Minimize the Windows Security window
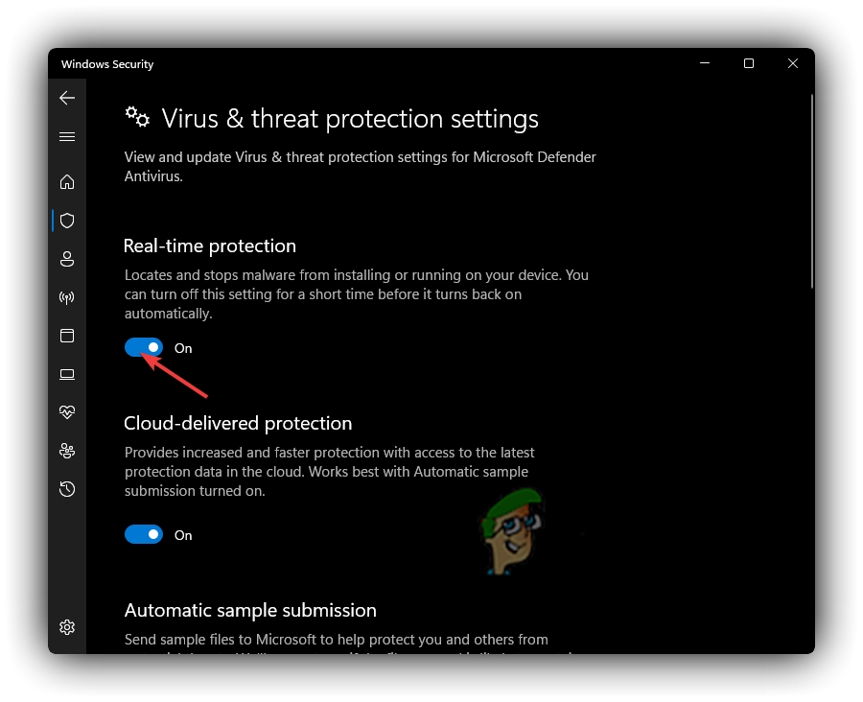 click(705, 64)
